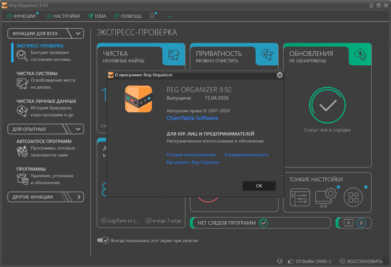Minimize the Reg Organizer window
The height and width of the screenshot is (267, 391).
[372, 5]
